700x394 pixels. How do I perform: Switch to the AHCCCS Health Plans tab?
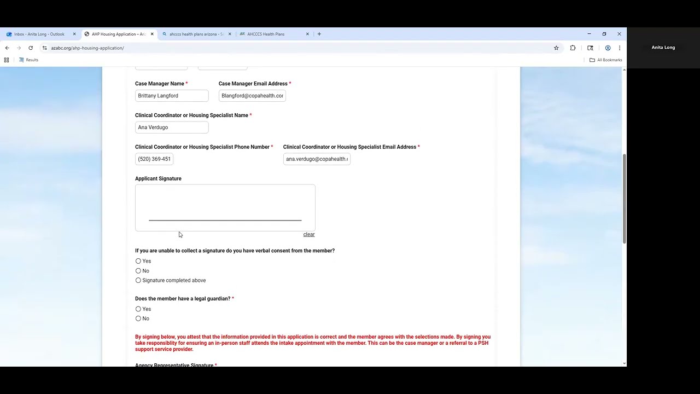[x=273, y=34]
